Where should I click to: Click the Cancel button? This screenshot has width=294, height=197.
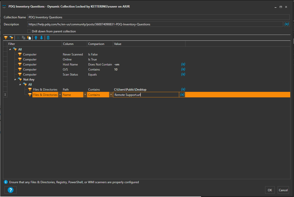[283, 190]
